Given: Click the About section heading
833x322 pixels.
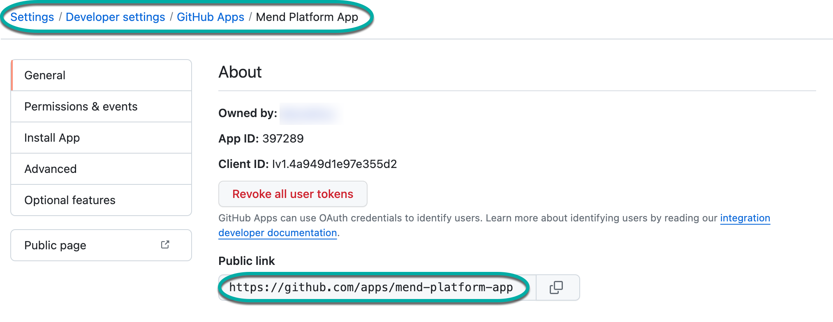Looking at the screenshot, I should pyautogui.click(x=240, y=72).
